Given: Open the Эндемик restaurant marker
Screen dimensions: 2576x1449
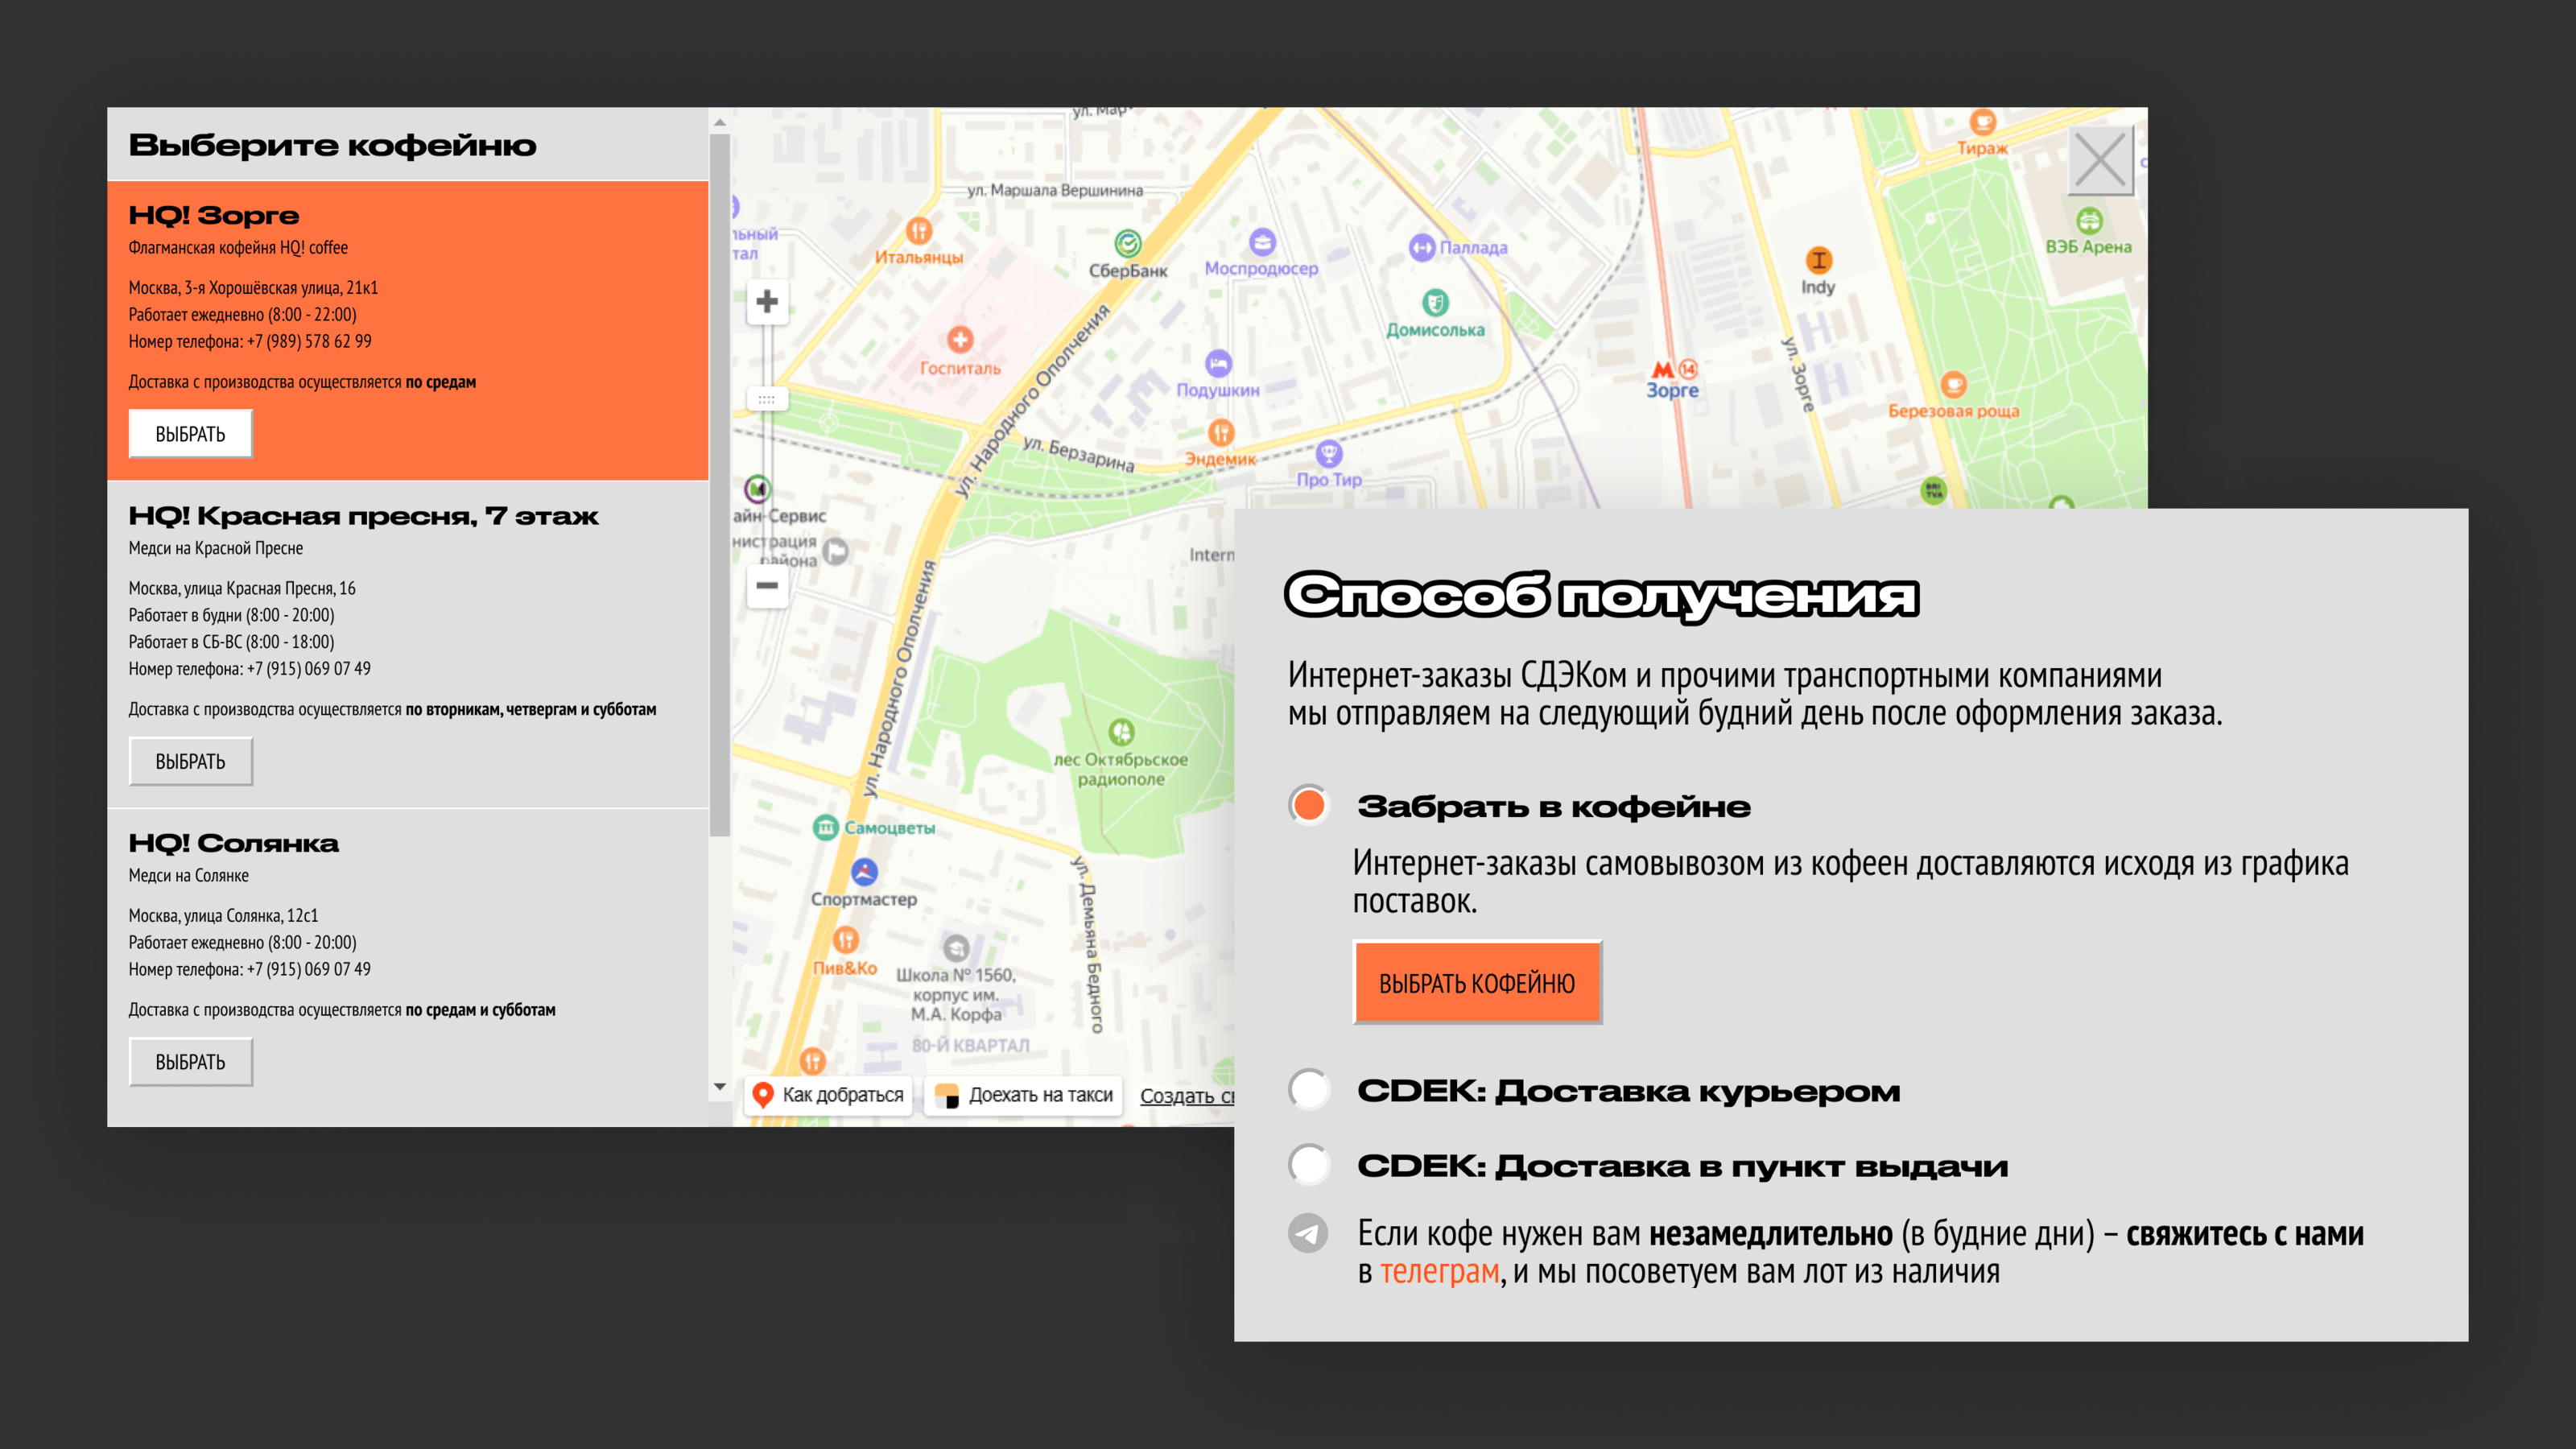Looking at the screenshot, I should 1221,432.
